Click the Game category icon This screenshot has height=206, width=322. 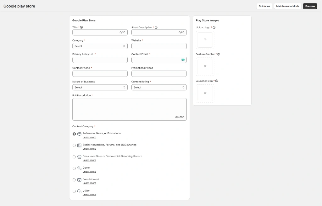click(79, 168)
